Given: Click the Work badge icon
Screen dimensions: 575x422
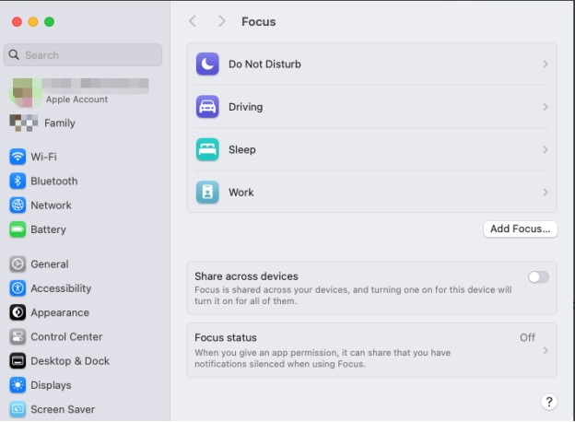Looking at the screenshot, I should click(x=207, y=193).
